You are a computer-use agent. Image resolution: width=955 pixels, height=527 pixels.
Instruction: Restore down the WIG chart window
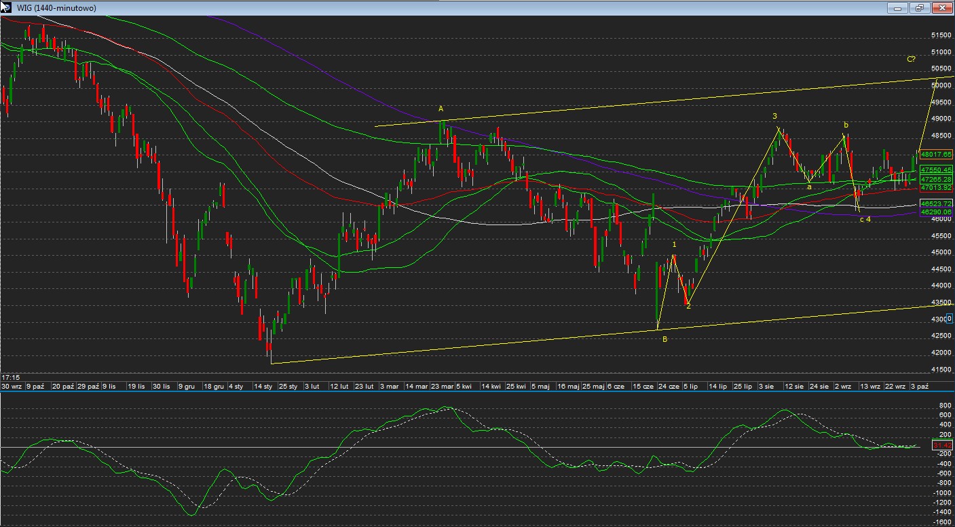(920, 8)
